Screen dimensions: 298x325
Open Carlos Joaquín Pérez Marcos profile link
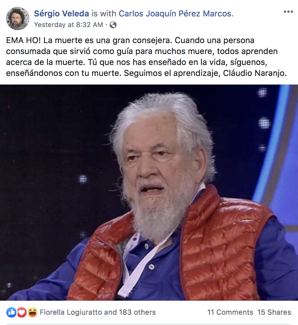click(176, 14)
